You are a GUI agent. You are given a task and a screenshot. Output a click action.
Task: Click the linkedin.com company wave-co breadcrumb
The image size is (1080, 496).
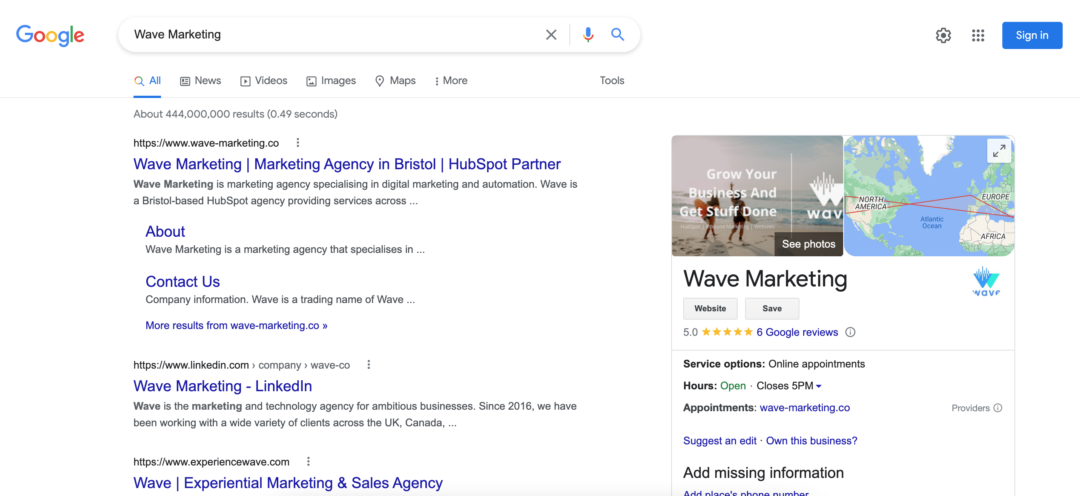(241, 365)
